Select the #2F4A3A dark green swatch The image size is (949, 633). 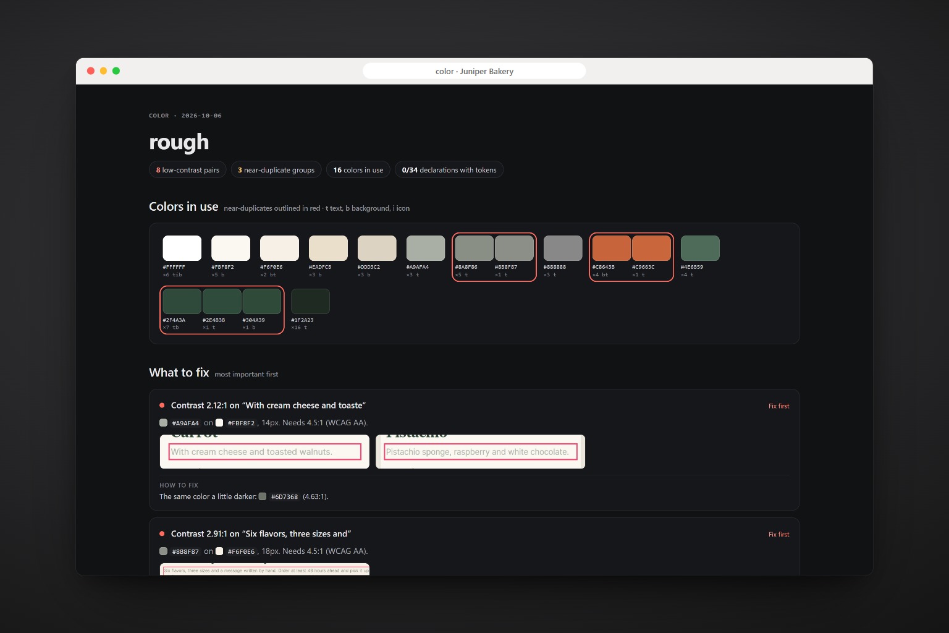pyautogui.click(x=182, y=301)
